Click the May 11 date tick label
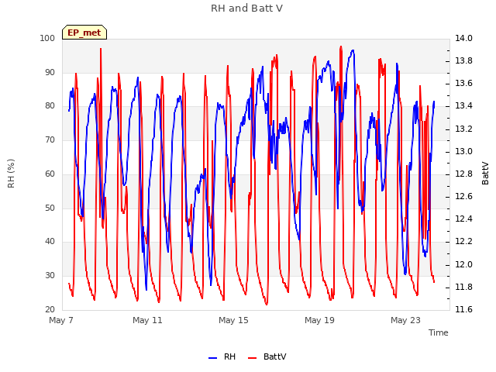This screenshot has width=496, height=372. coord(147,320)
